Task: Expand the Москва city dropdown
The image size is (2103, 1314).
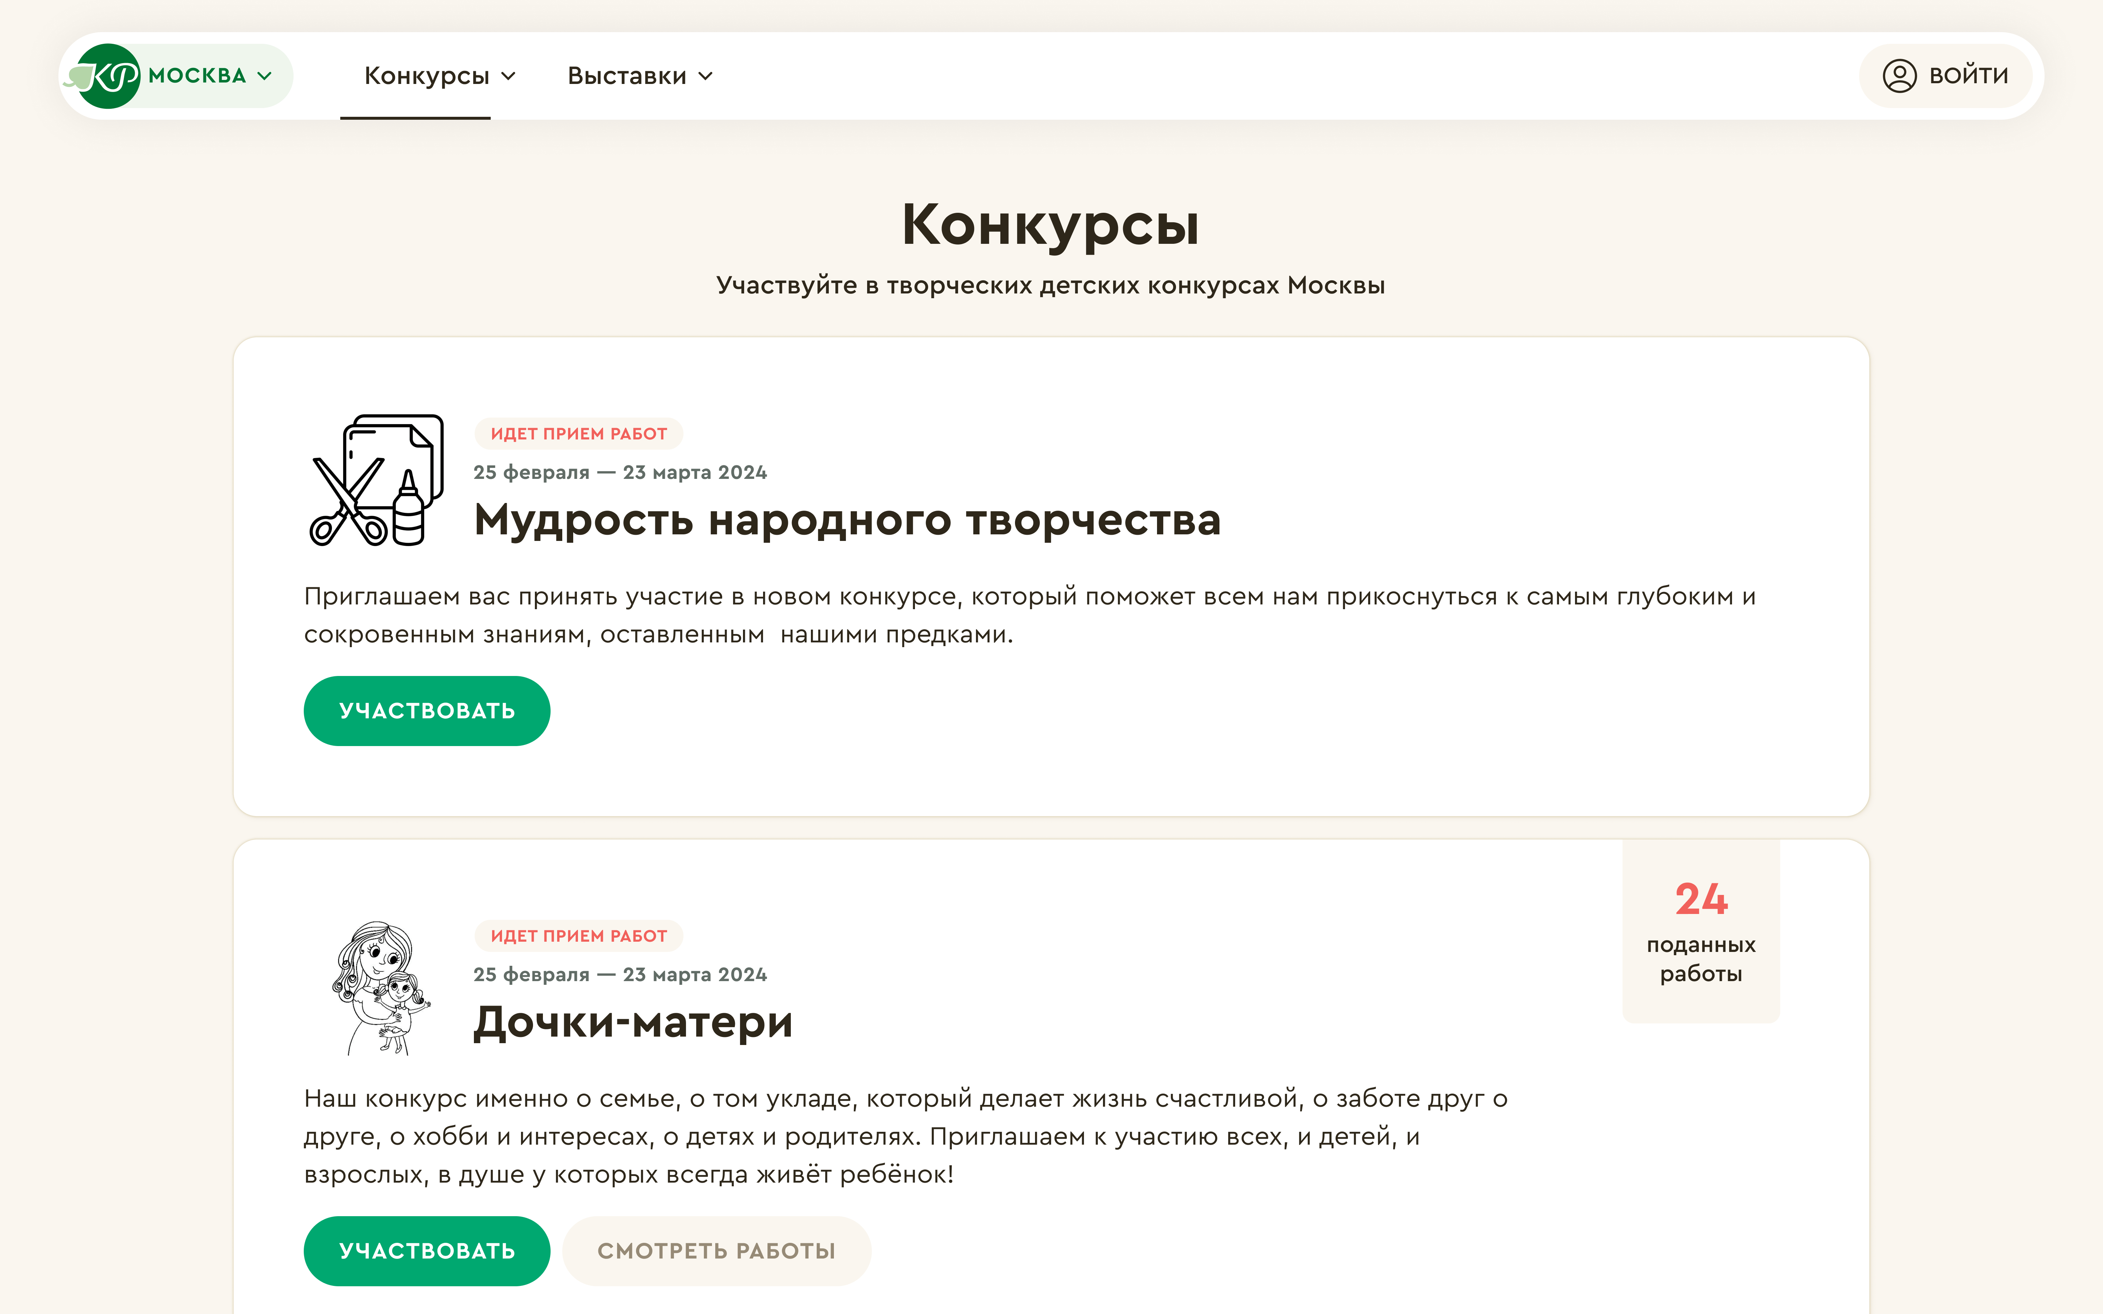Action: (x=265, y=77)
